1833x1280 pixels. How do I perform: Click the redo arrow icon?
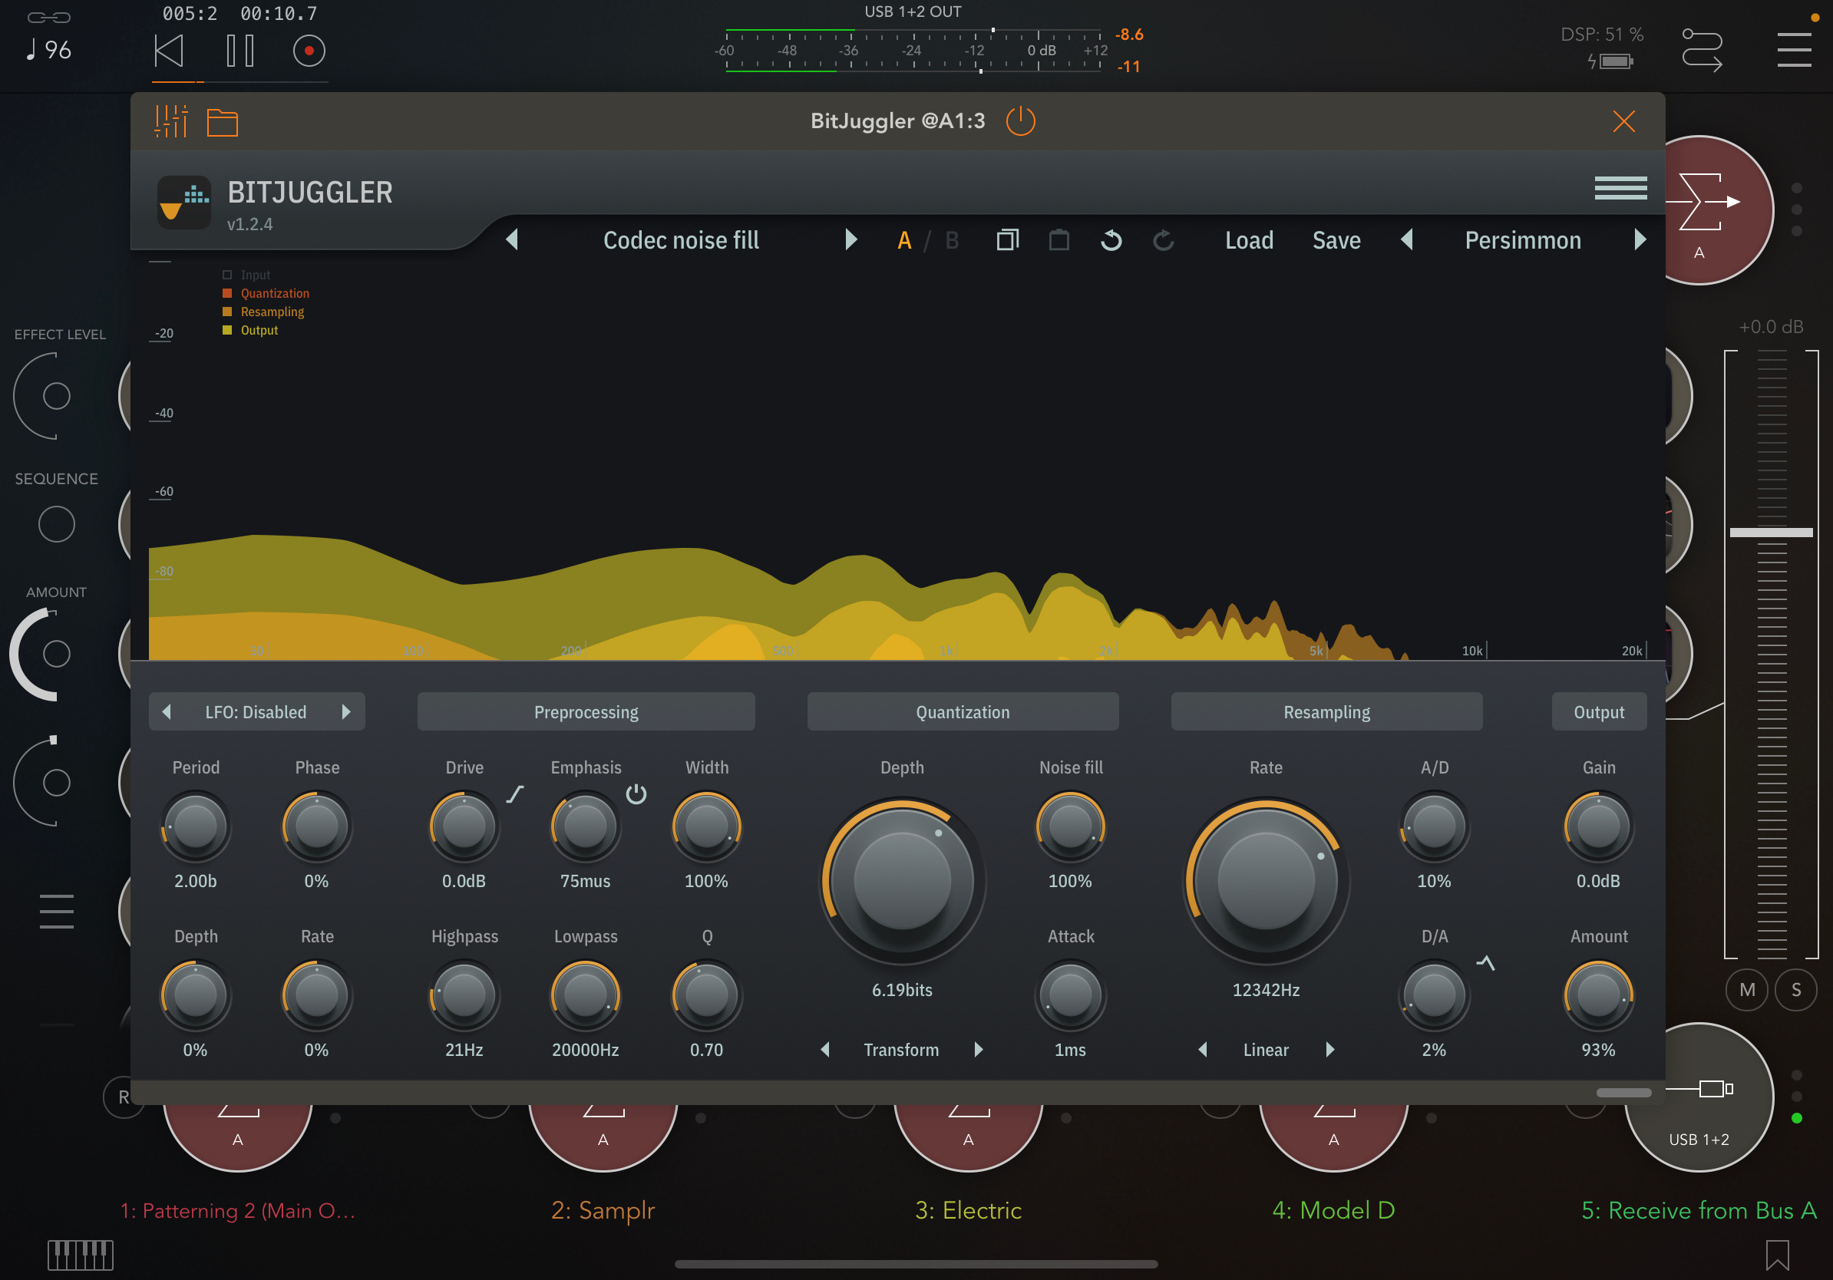point(1163,240)
